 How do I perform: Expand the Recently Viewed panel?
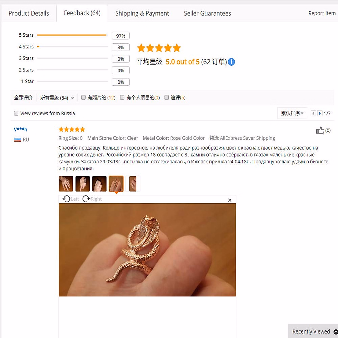click(313, 332)
